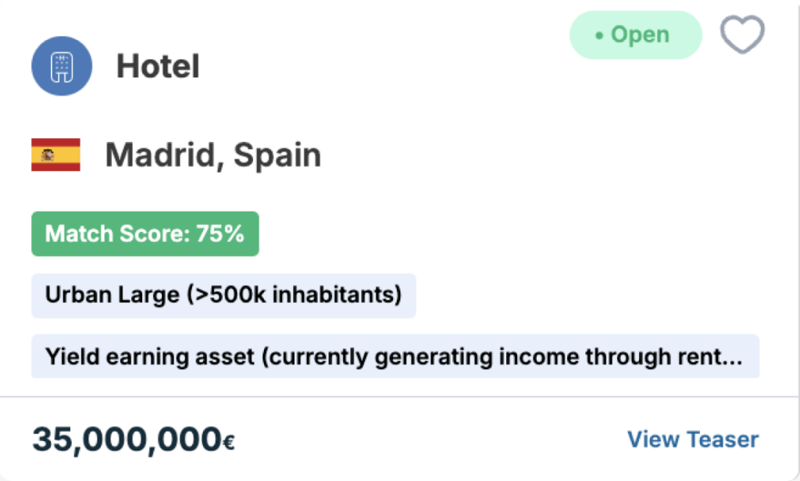Click the blue hotel building icon
The height and width of the screenshot is (481, 800).
pos(62,66)
